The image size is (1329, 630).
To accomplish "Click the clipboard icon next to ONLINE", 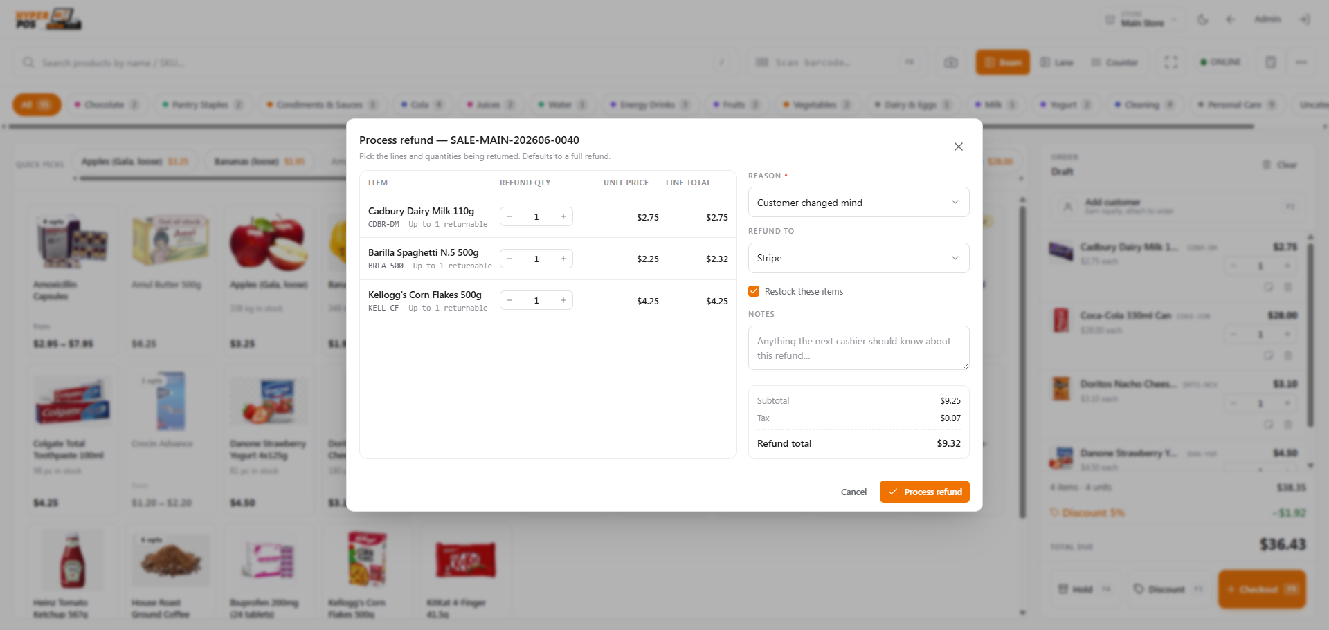I will (1271, 62).
